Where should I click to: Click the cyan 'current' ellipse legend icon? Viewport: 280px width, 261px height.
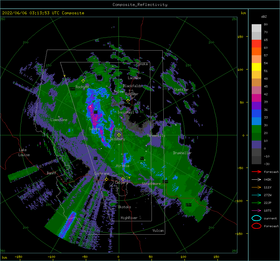(256, 218)
